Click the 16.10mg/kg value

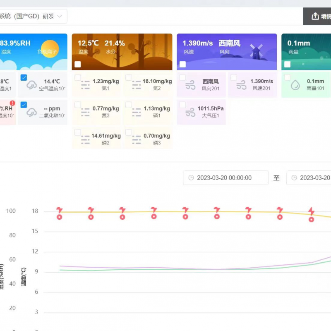157,81
